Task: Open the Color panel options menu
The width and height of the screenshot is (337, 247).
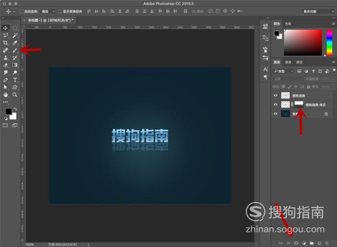Action: click(333, 24)
